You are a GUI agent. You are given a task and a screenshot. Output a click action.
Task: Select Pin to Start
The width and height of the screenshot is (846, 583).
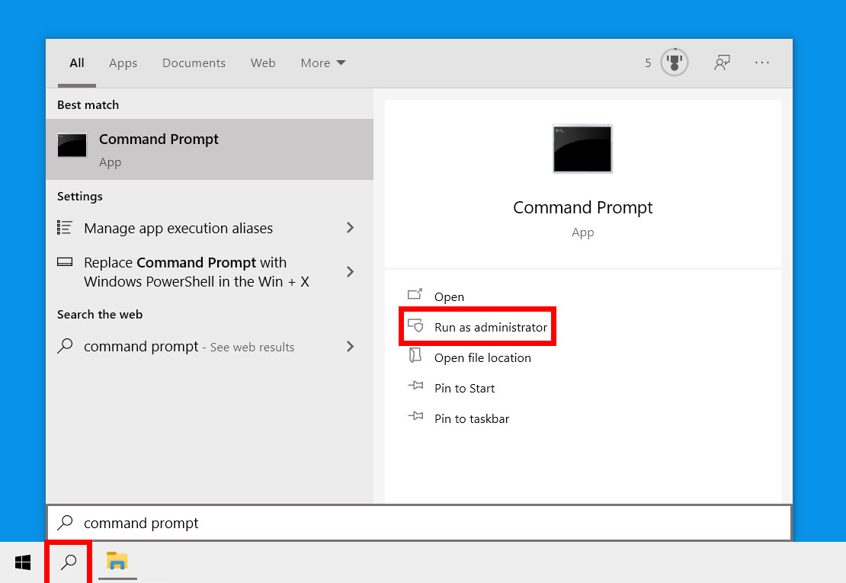(464, 389)
